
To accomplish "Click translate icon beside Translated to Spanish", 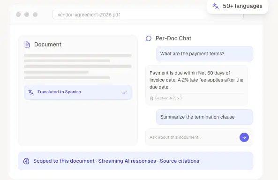I will click(x=31, y=92).
